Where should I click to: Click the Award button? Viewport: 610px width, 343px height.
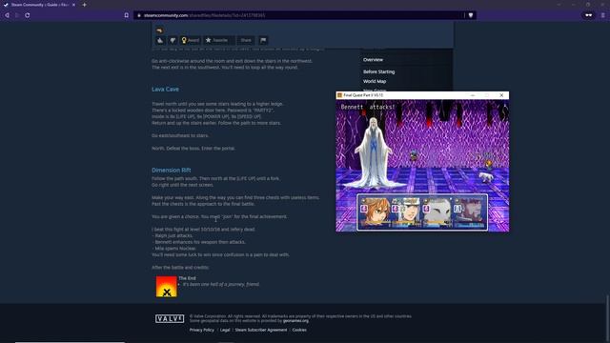click(x=191, y=40)
